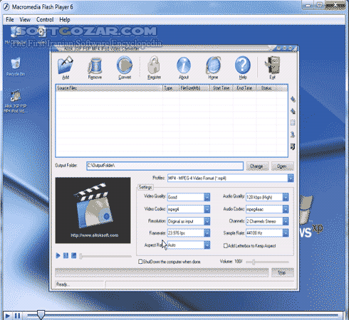Viewport: 349px width, 320px height.
Task: Click the Flash Player timeline scrubber handle
Action: pyautogui.click(x=41, y=315)
